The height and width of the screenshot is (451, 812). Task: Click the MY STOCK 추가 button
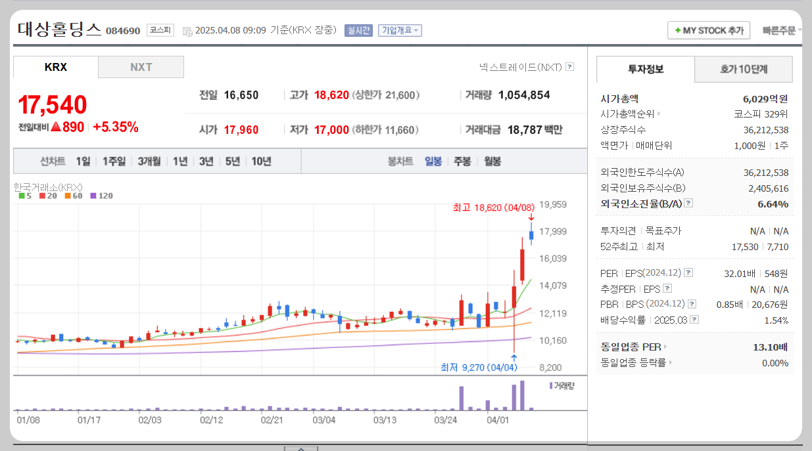709,30
